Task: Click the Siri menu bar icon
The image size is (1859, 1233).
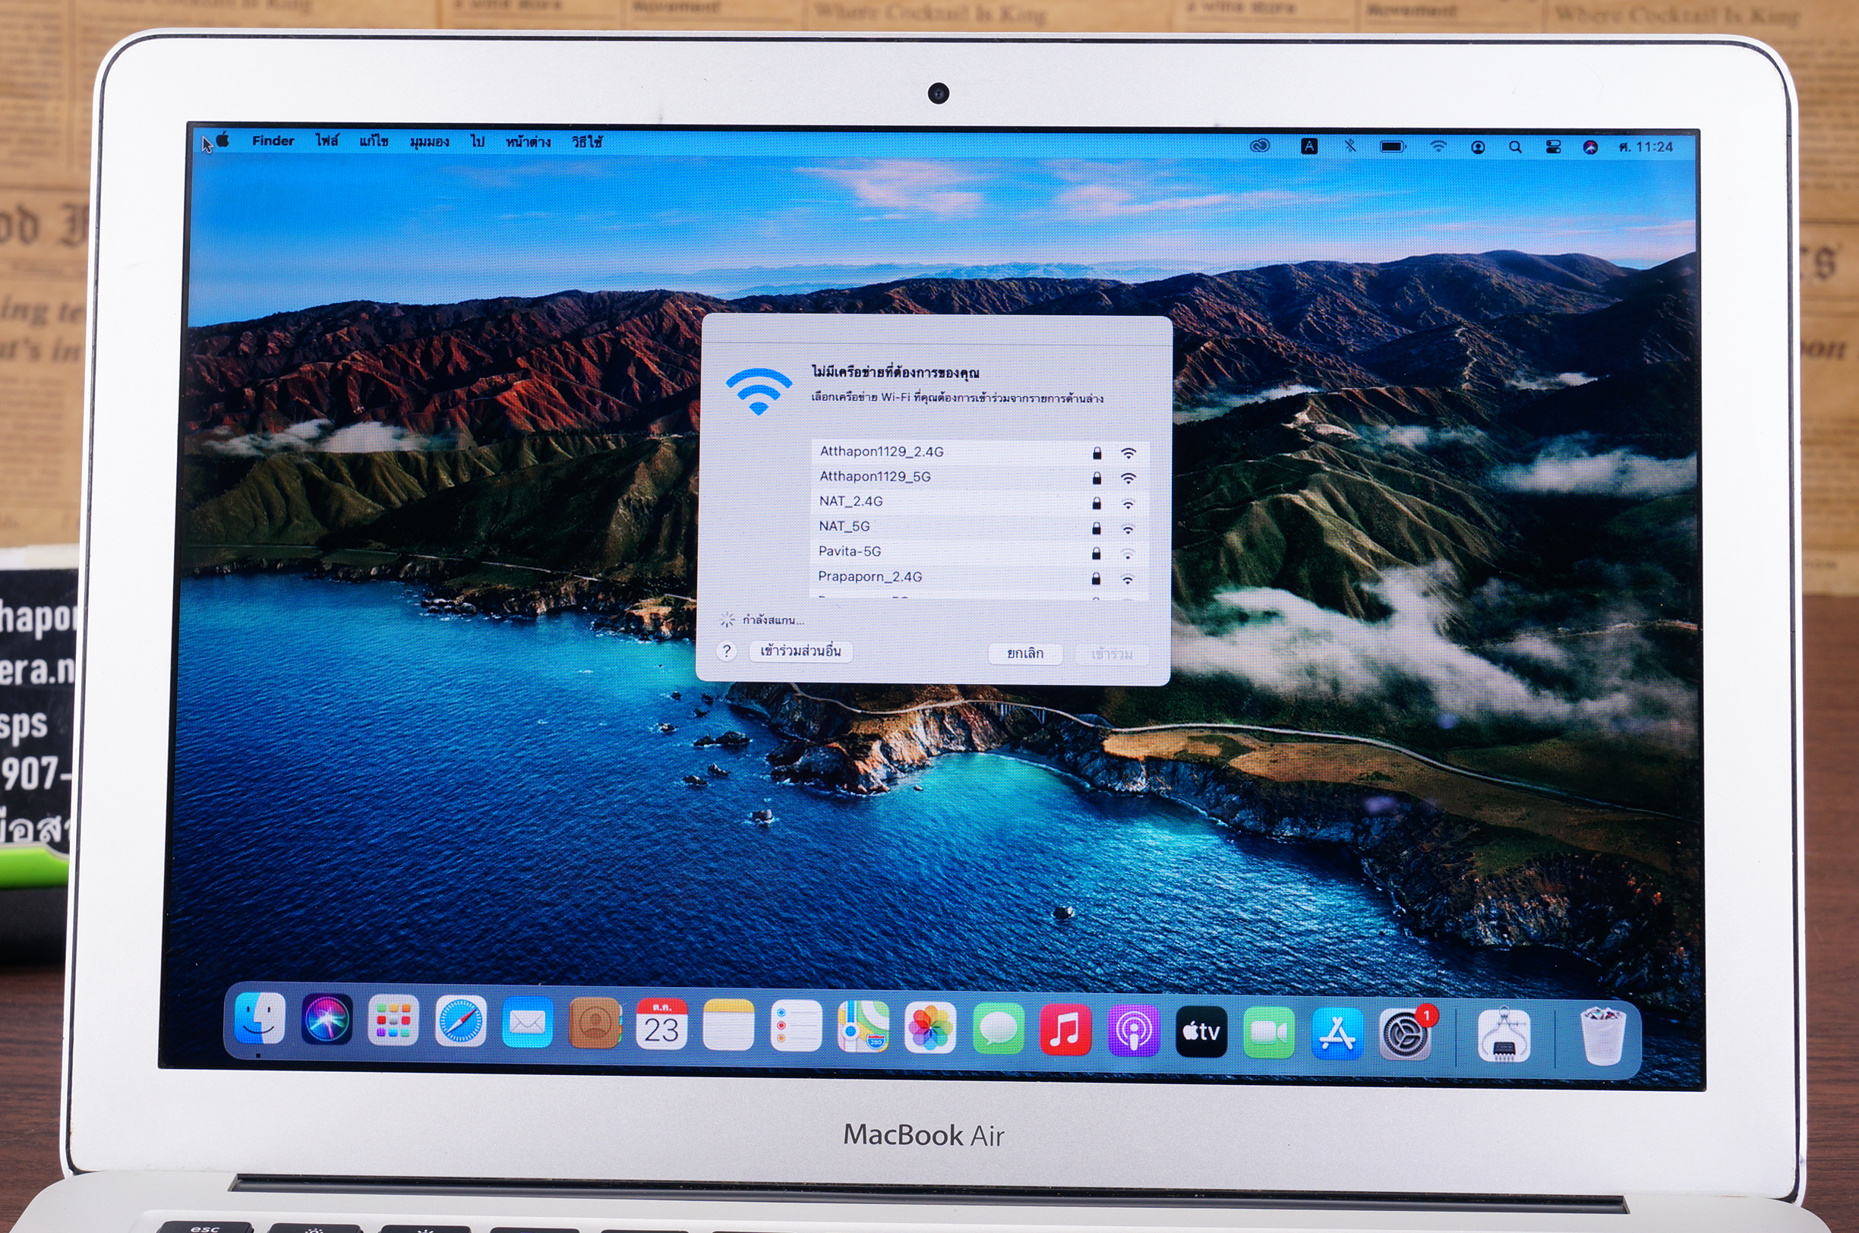Action: coord(1590,147)
